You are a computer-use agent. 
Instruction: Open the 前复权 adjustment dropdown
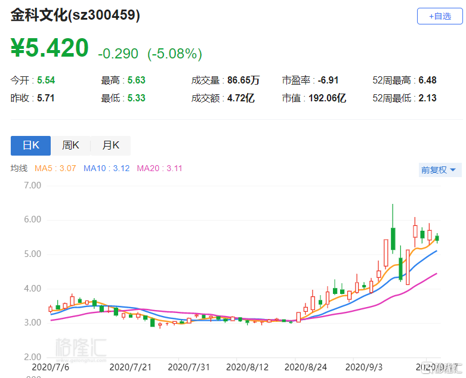440,170
